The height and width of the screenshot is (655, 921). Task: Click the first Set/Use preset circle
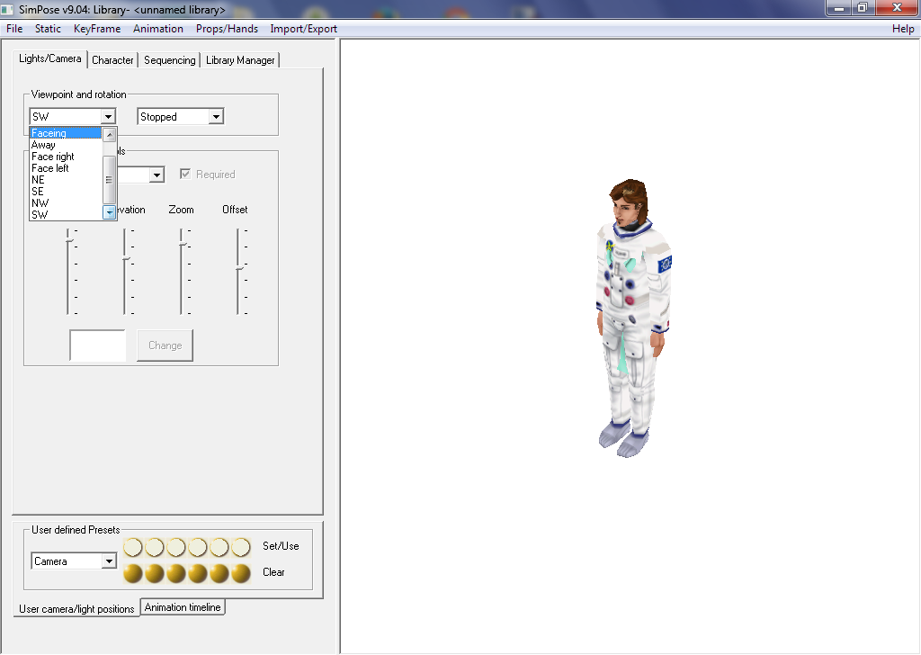(133, 547)
